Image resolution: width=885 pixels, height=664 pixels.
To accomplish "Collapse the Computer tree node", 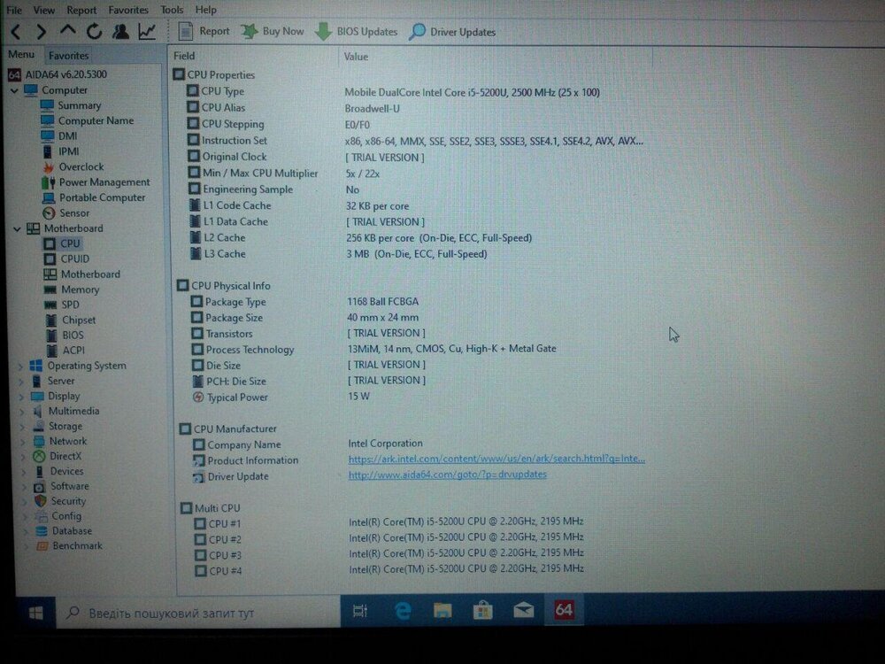I will [x=14, y=90].
